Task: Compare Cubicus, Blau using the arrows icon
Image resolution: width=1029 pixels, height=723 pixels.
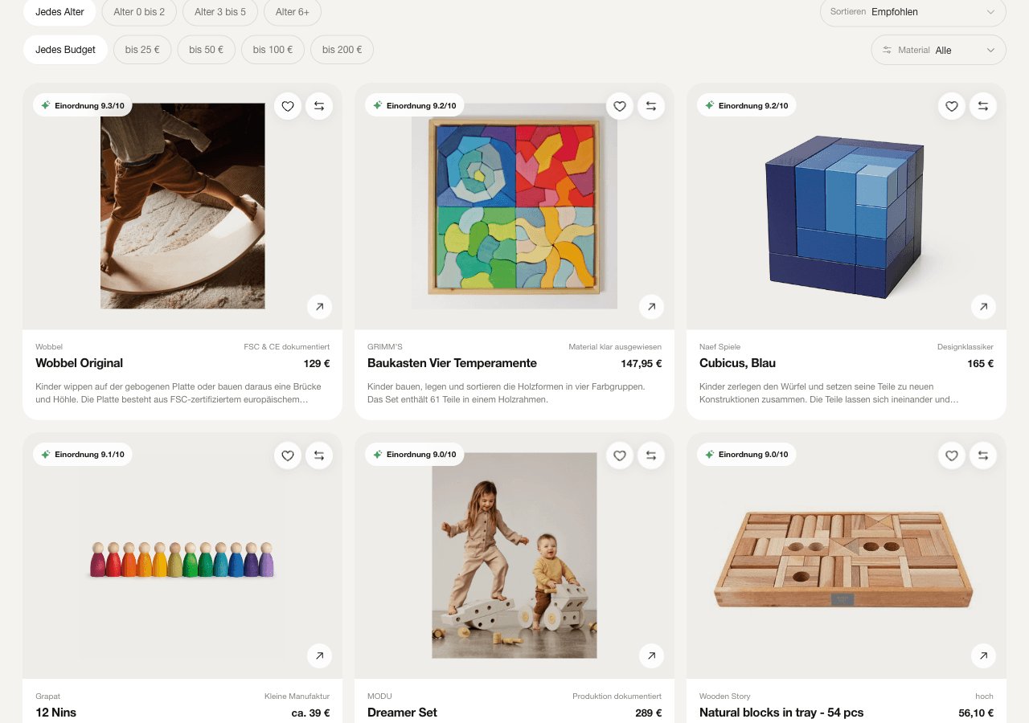Action: point(983,106)
